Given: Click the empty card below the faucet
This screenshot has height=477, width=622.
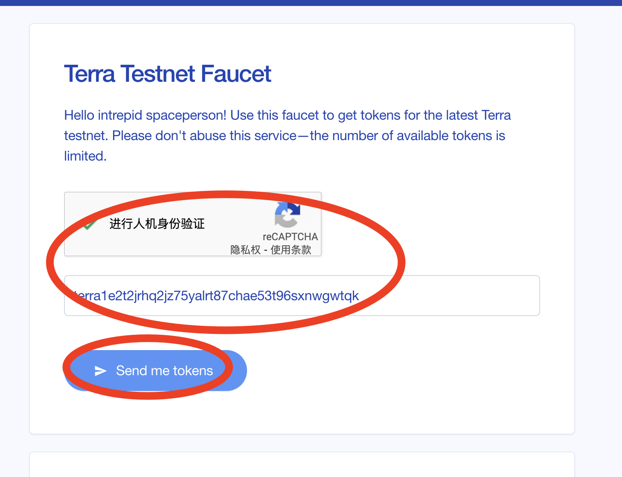Looking at the screenshot, I should pyautogui.click(x=302, y=465).
